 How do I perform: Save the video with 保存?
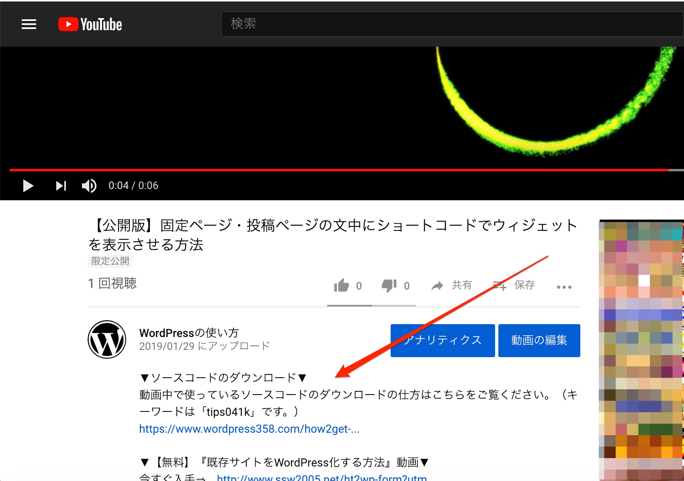coord(514,286)
